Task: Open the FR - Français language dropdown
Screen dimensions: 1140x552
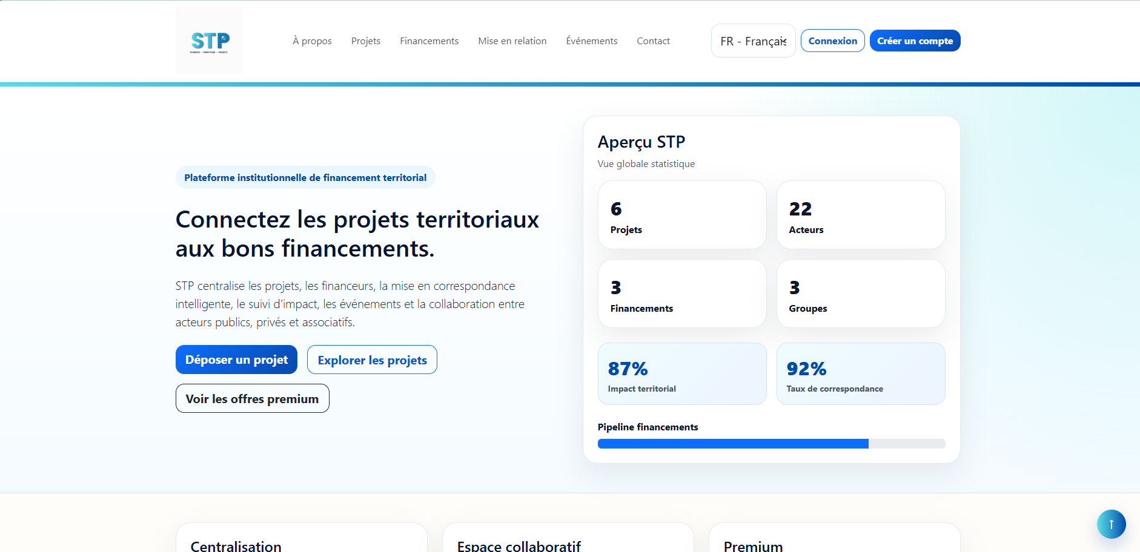Action: [753, 41]
